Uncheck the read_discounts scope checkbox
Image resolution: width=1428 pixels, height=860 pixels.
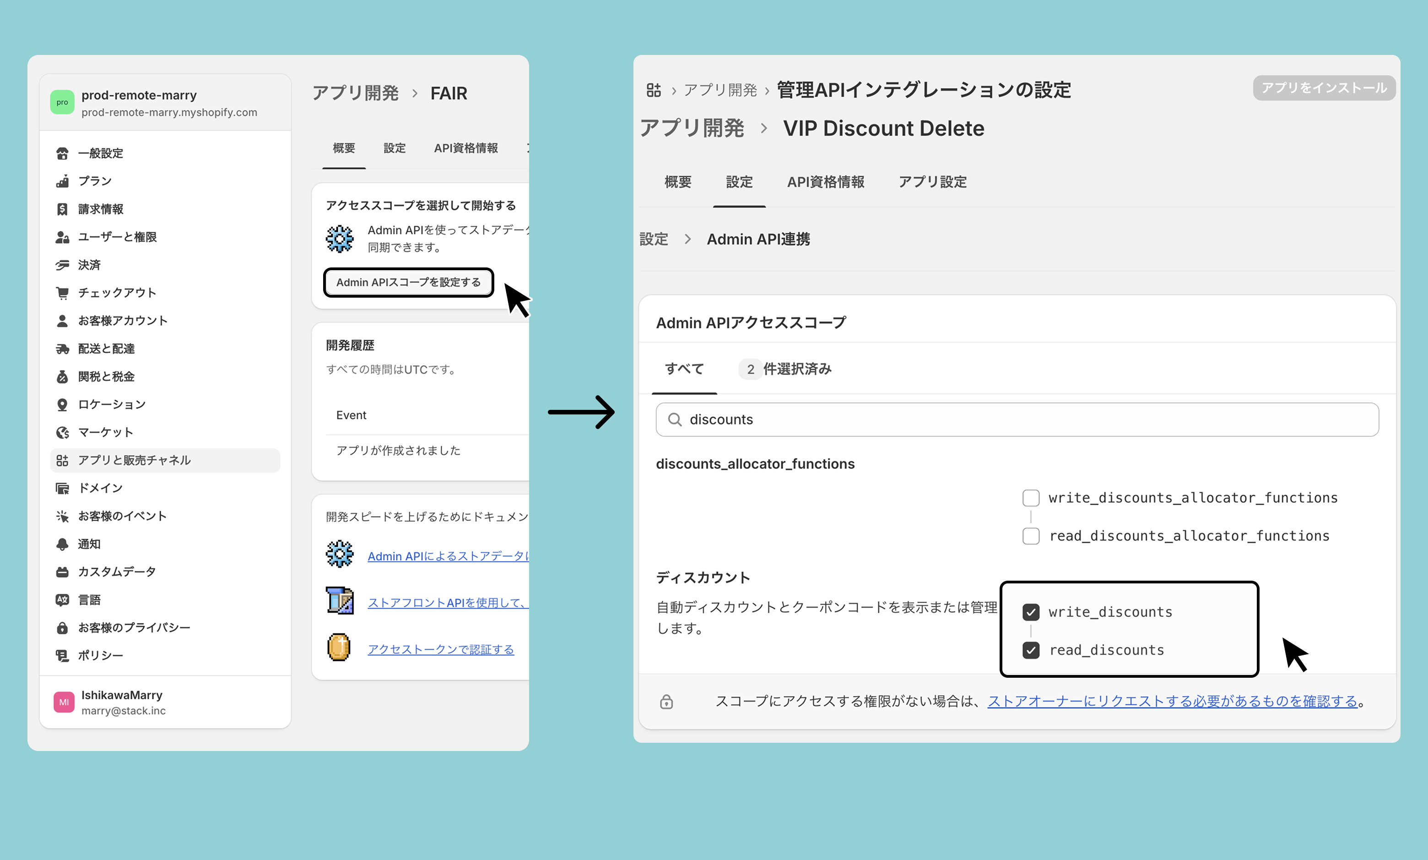[1031, 650]
